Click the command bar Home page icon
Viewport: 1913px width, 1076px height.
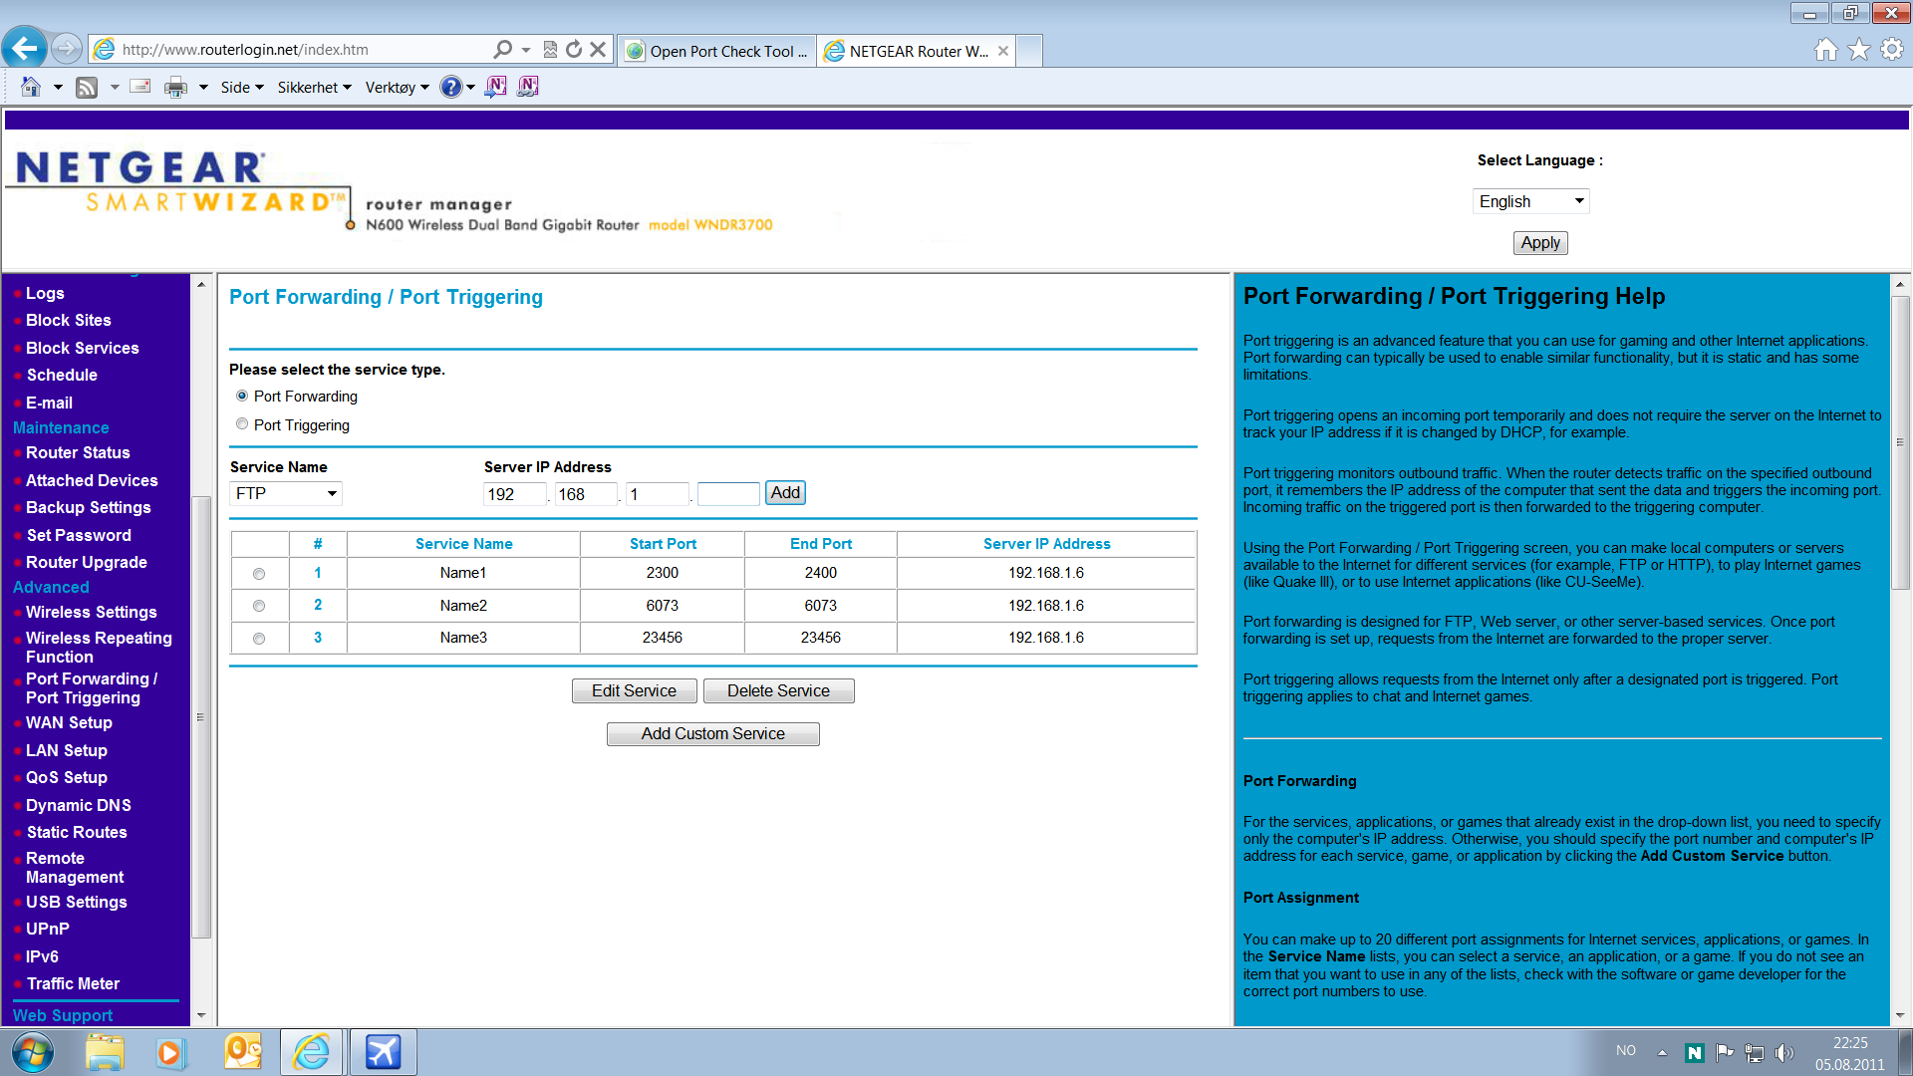pos(31,87)
